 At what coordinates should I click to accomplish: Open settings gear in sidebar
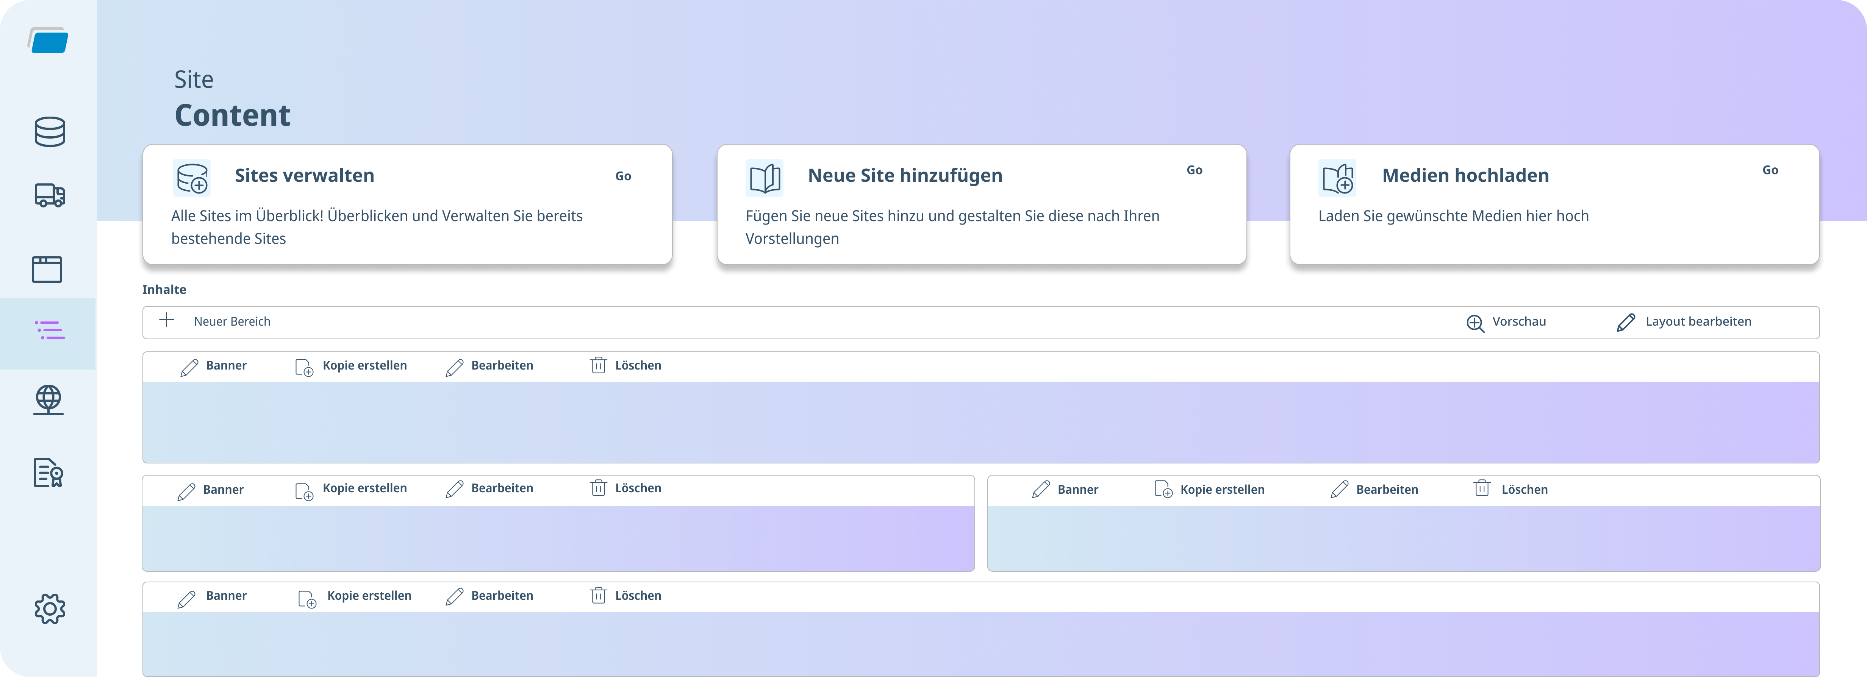pyautogui.click(x=49, y=609)
